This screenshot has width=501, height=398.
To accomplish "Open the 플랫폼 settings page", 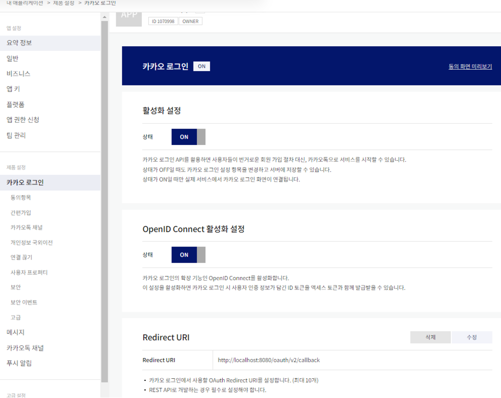I will coord(15,104).
